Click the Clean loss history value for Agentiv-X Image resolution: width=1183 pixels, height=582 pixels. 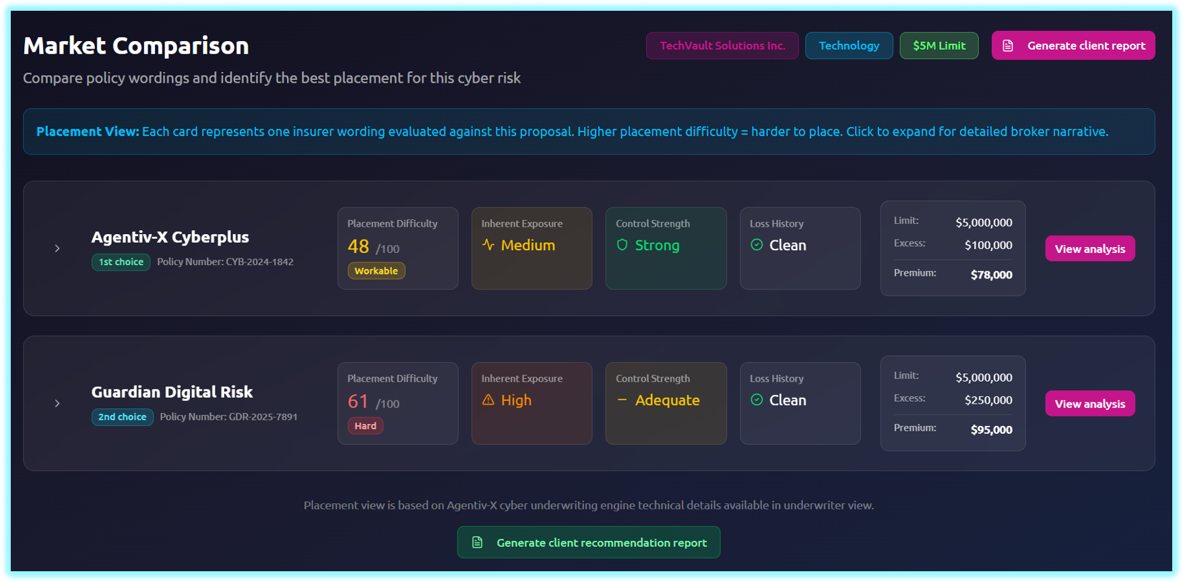(x=788, y=245)
